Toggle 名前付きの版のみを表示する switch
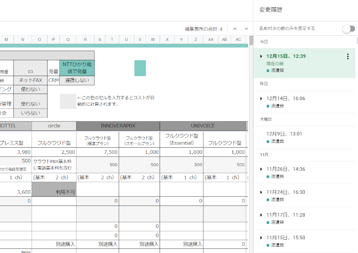 coord(349,29)
